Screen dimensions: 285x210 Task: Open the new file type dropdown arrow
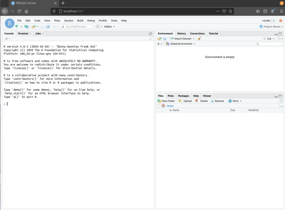21,27
